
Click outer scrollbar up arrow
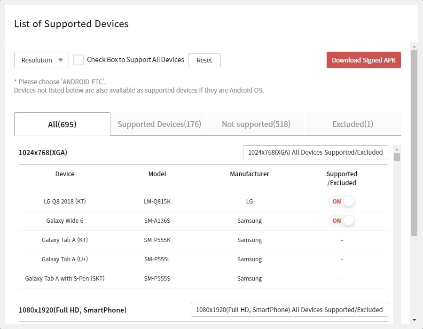coord(414,47)
